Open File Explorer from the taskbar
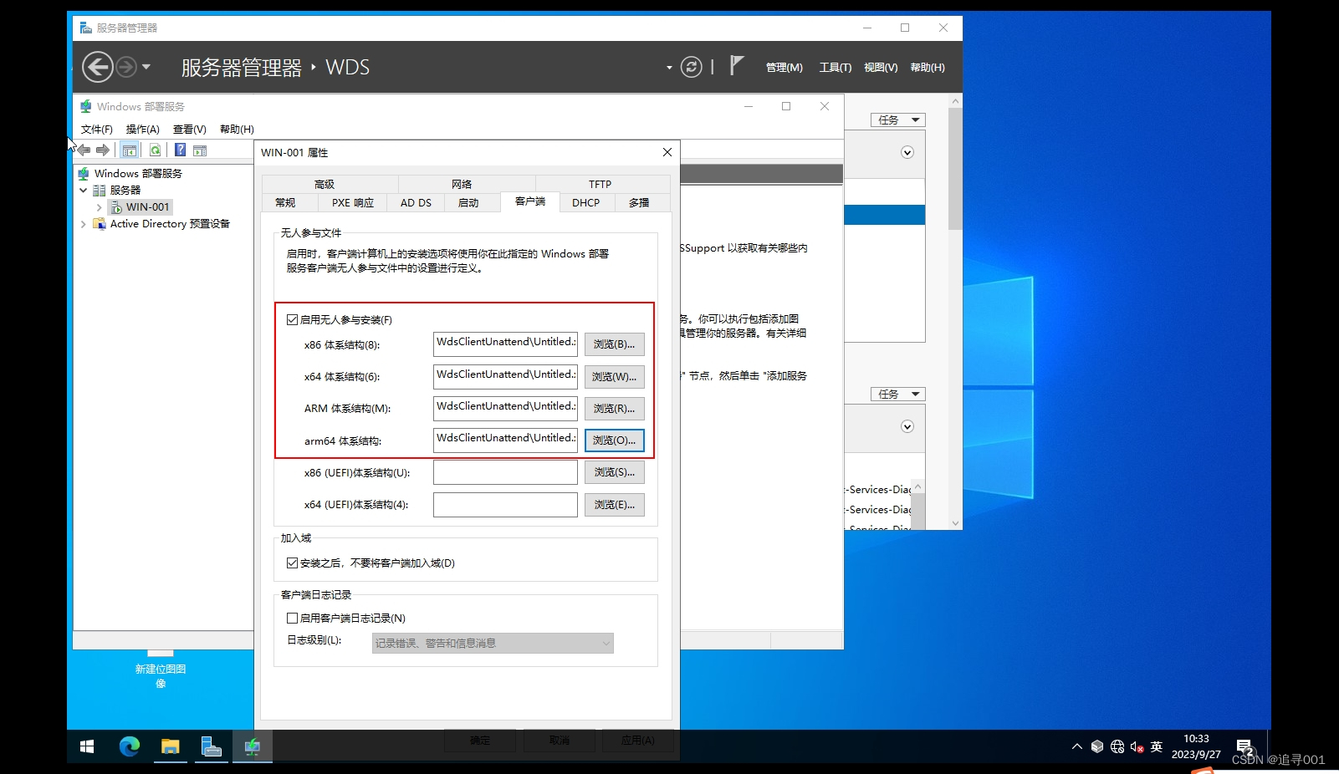 coord(171,746)
